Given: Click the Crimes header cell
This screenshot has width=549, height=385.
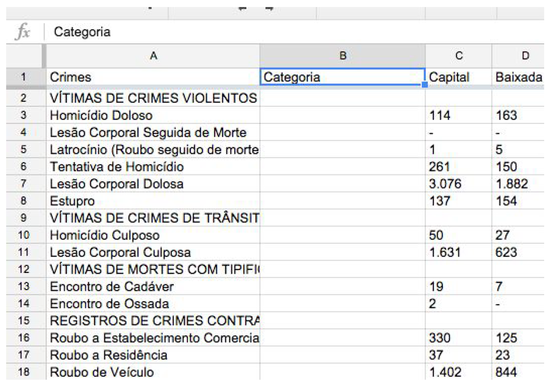Looking at the screenshot, I should coord(153,77).
